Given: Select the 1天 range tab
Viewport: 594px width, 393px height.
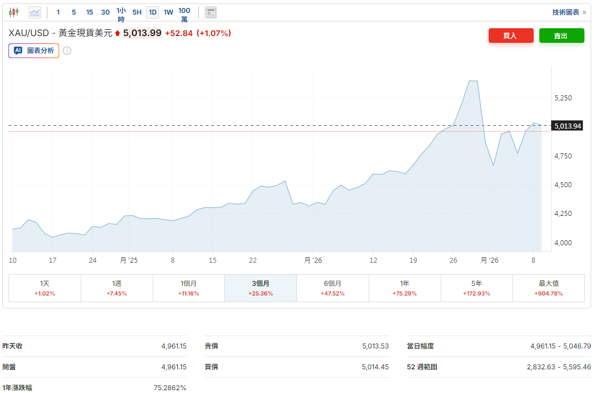Looking at the screenshot, I should [x=45, y=288].
